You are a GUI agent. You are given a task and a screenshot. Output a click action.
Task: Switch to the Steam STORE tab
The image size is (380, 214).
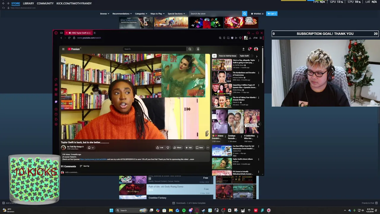point(15,3)
